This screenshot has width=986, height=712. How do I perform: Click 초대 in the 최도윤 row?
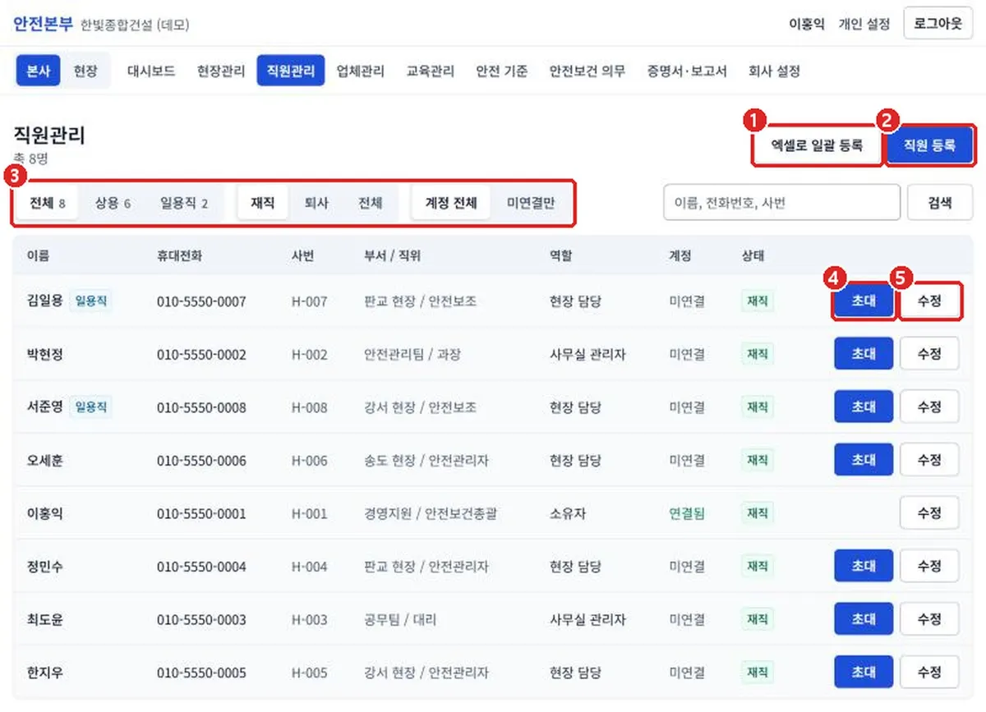(x=864, y=619)
